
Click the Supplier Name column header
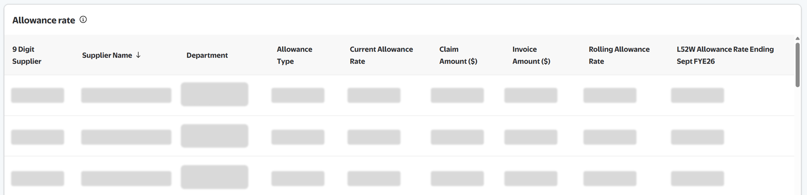tap(107, 55)
